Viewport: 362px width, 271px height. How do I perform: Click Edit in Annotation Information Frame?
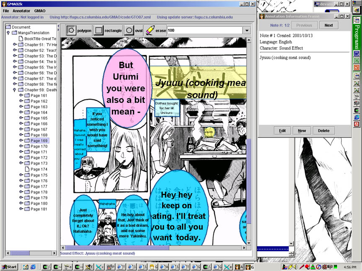pos(282,130)
